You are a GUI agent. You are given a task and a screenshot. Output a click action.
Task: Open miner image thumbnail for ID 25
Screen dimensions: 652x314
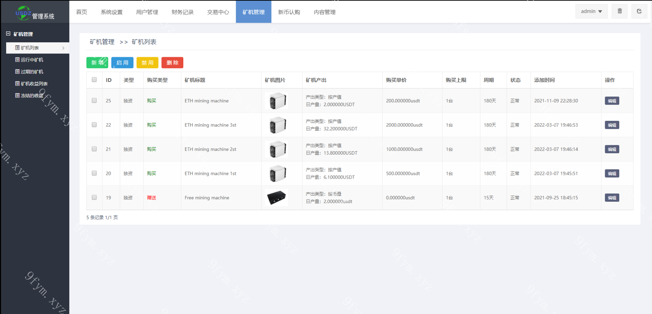click(277, 101)
